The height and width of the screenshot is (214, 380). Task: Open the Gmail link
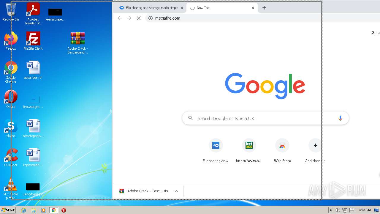point(376,32)
